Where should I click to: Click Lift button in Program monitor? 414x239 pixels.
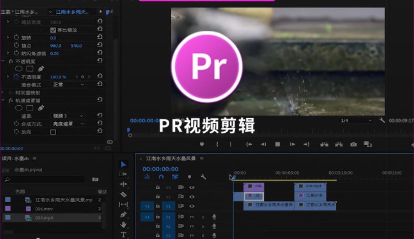point(324,144)
